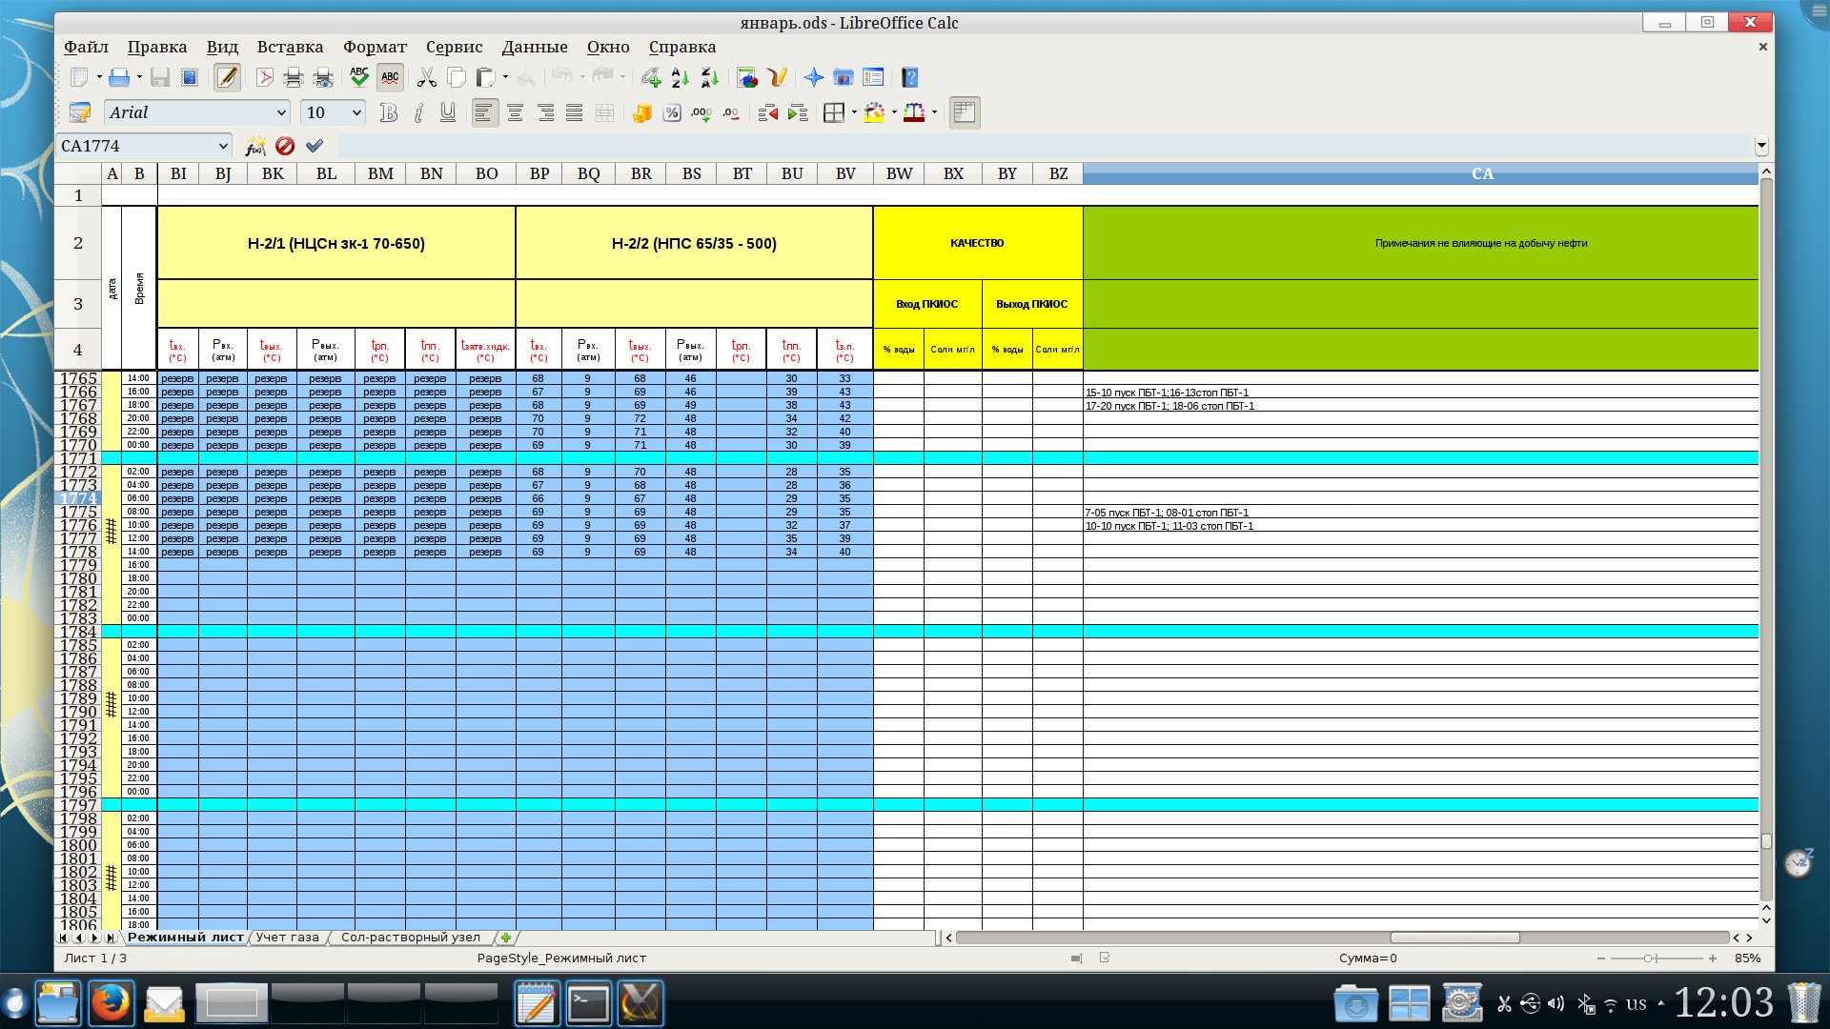Viewport: 1830px width, 1029px height.
Task: Launch Firefox from the taskbar
Action: pos(112,1003)
